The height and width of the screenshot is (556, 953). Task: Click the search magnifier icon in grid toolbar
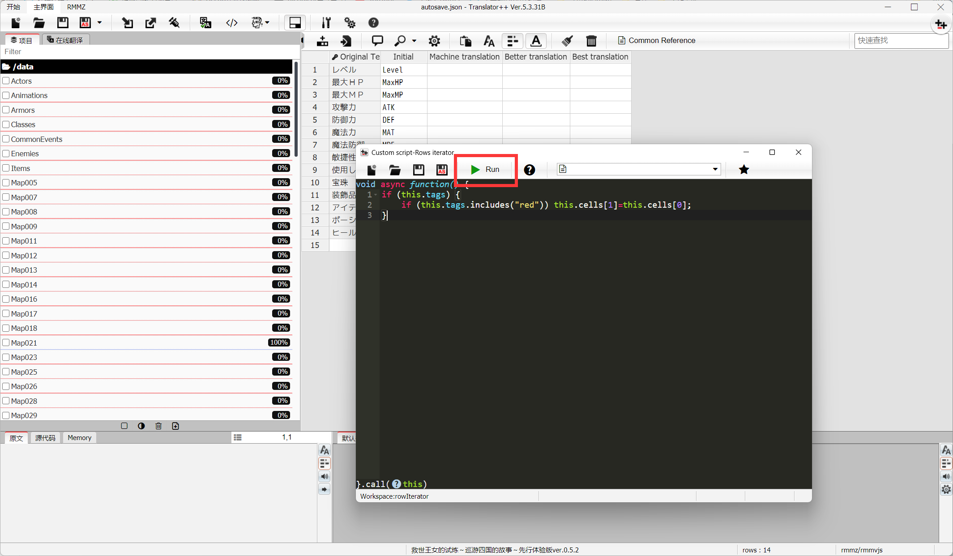pos(400,41)
